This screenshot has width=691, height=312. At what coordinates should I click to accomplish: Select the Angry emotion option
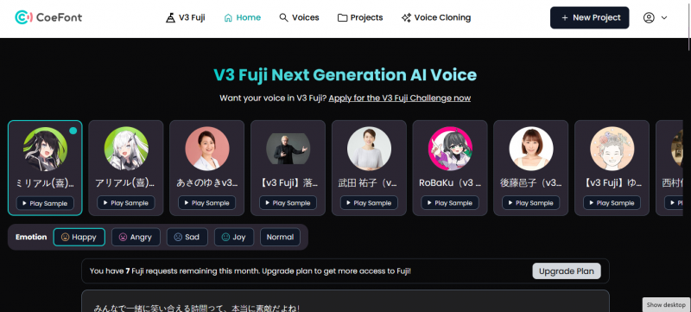136,237
